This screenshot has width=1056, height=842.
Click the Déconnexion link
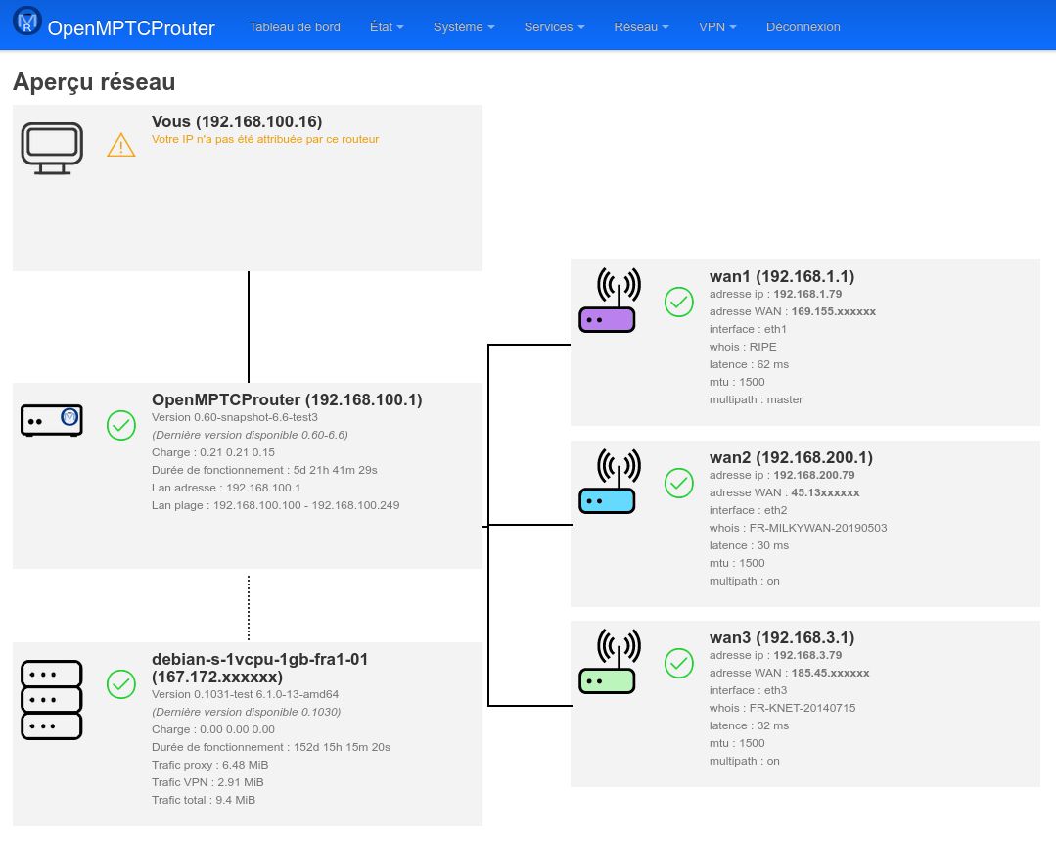(803, 26)
